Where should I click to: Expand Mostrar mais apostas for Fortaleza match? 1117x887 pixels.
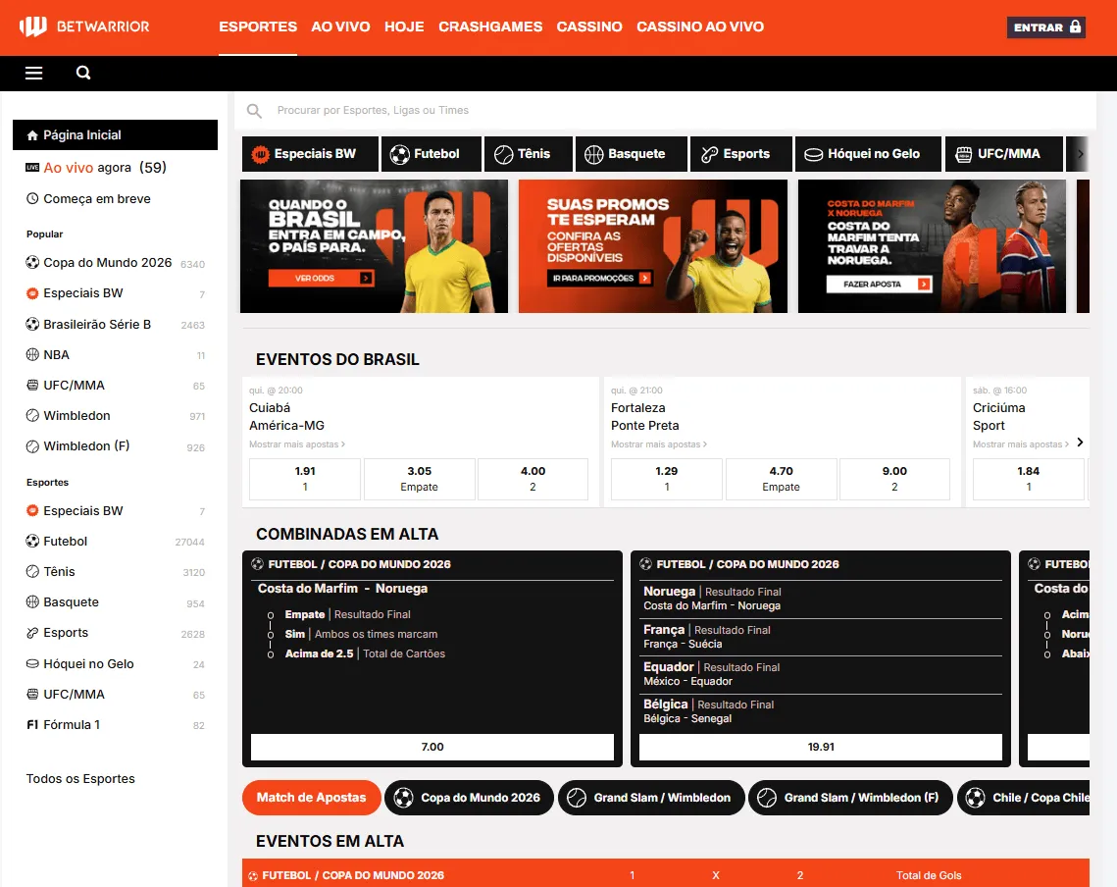point(659,444)
